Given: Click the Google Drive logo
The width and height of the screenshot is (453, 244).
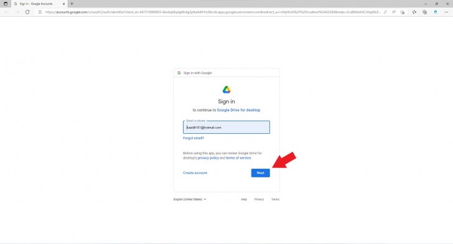Looking at the screenshot, I should coord(226,90).
